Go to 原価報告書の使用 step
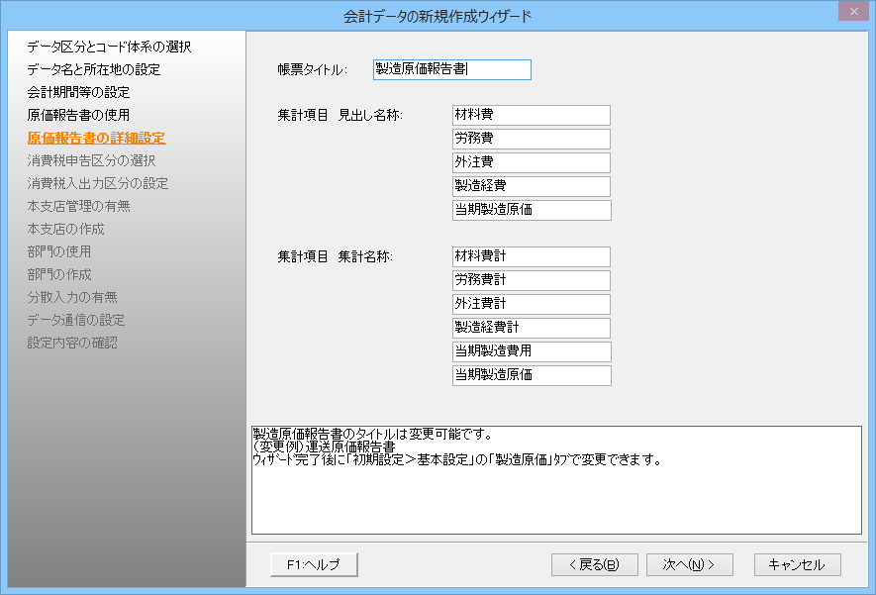 (x=78, y=115)
